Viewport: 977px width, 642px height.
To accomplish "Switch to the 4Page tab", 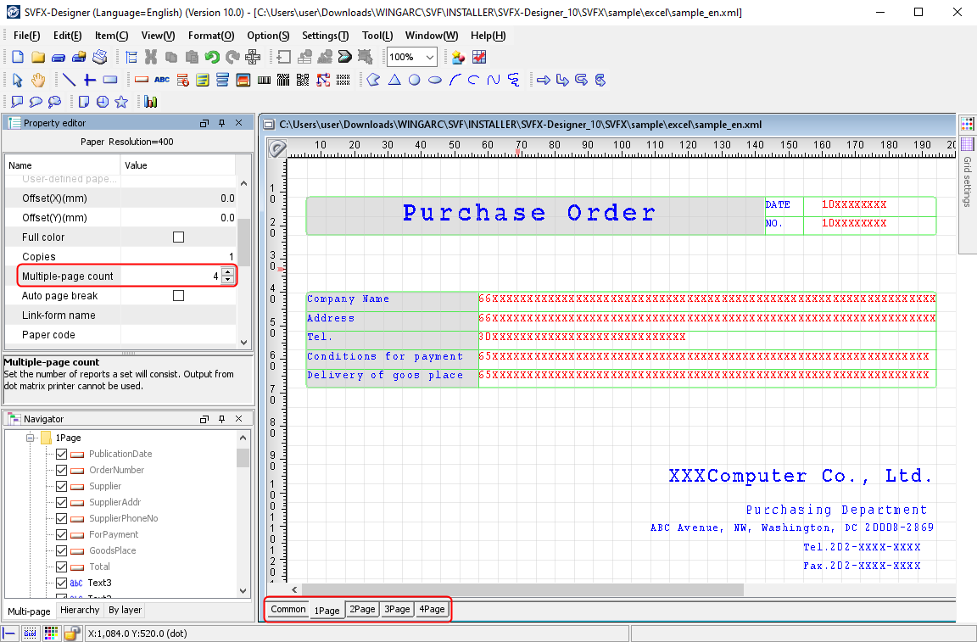I will pos(432,609).
